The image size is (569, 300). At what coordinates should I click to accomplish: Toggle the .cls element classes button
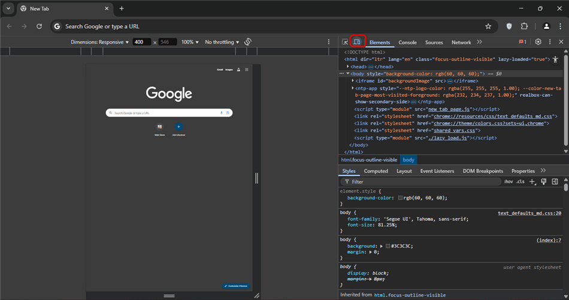(520, 181)
